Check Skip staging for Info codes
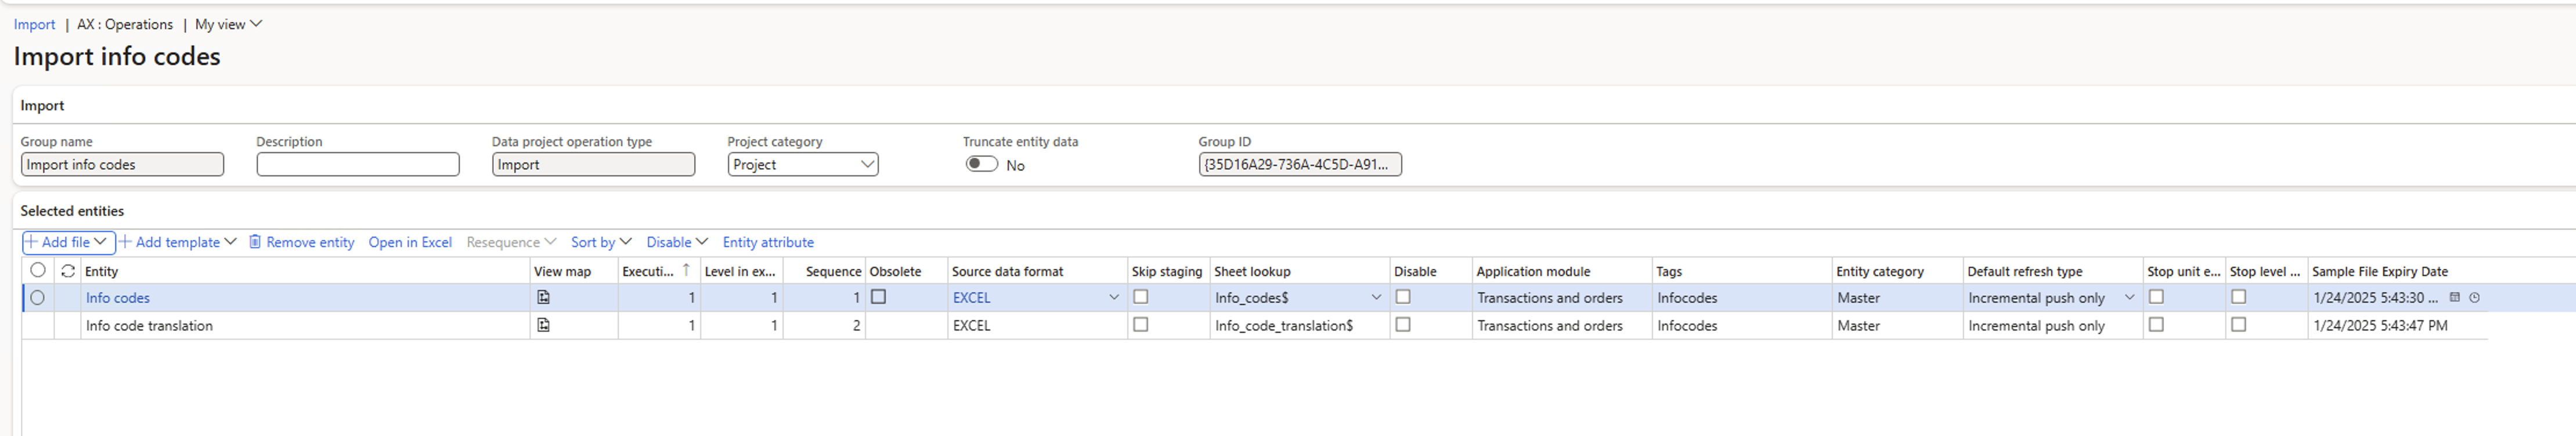The width and height of the screenshot is (2576, 436). click(1140, 297)
